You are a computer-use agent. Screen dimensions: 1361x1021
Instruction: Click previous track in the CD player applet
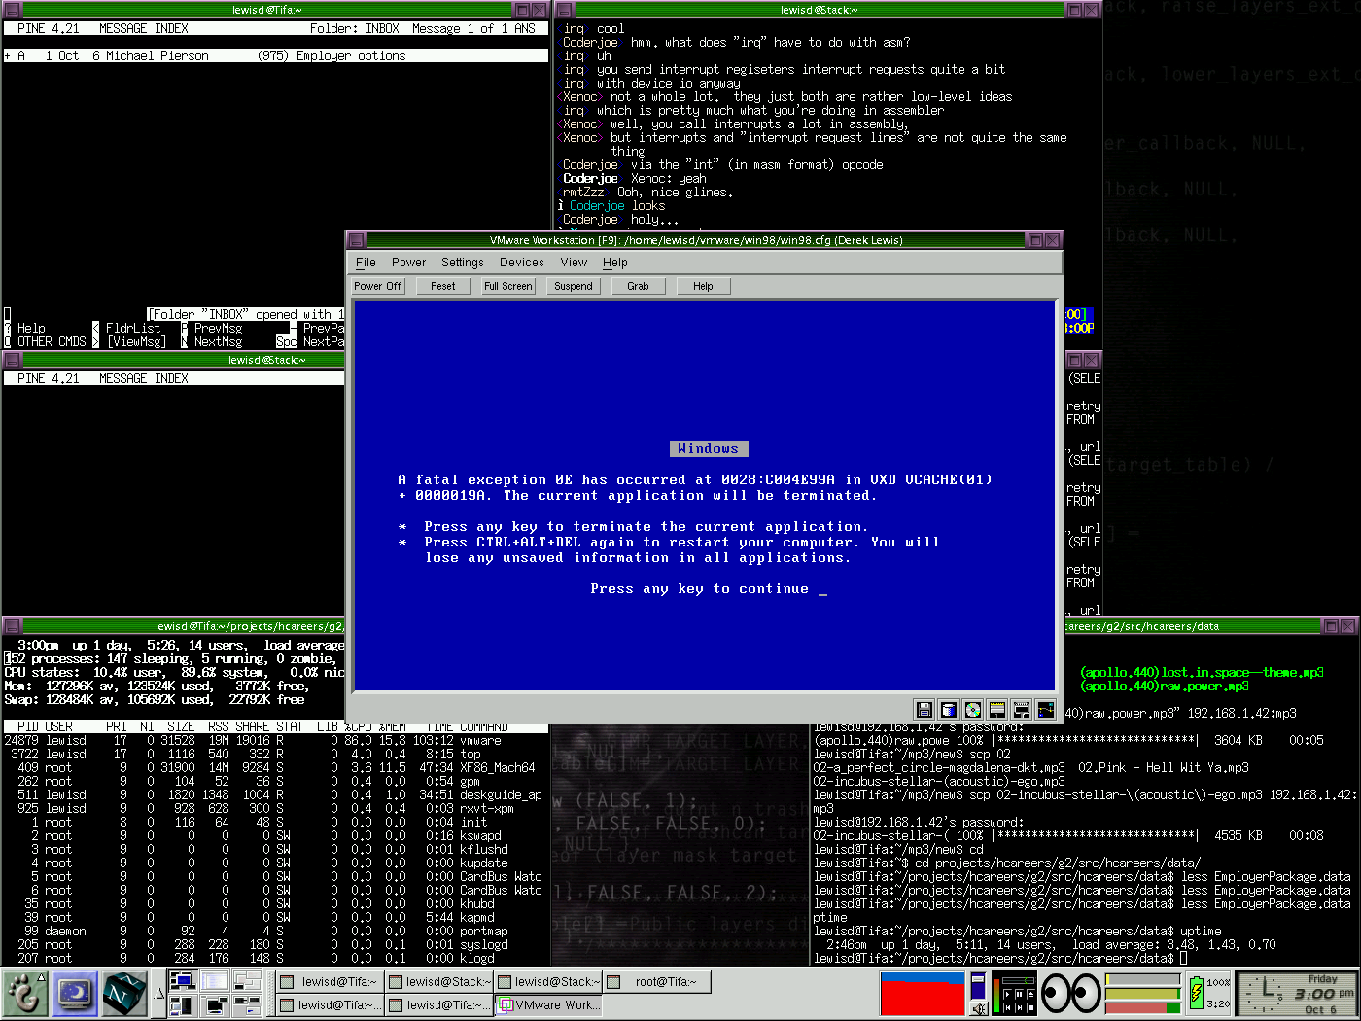(1007, 1007)
